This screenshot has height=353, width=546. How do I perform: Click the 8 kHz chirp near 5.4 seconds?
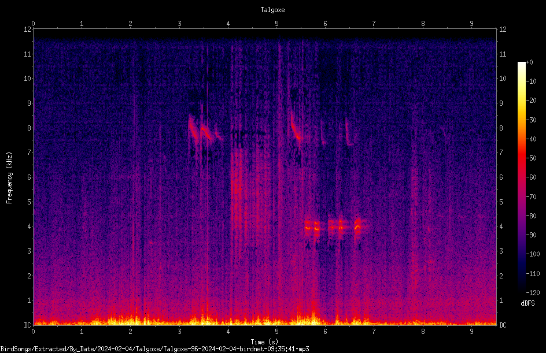296,127
